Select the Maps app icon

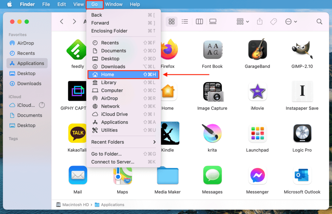[x=123, y=176]
